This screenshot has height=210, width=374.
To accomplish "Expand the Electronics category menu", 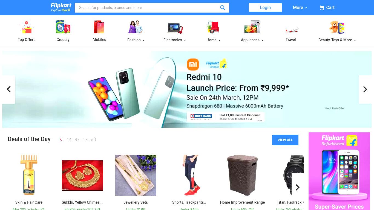I will [175, 40].
